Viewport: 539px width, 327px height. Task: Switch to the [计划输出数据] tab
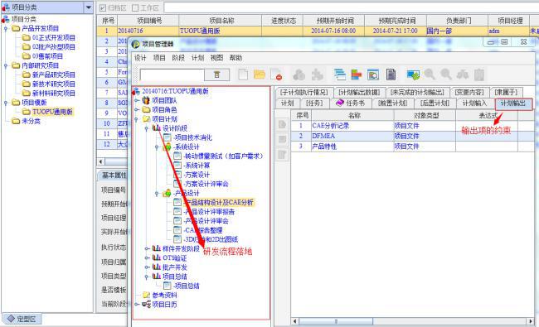coord(359,92)
